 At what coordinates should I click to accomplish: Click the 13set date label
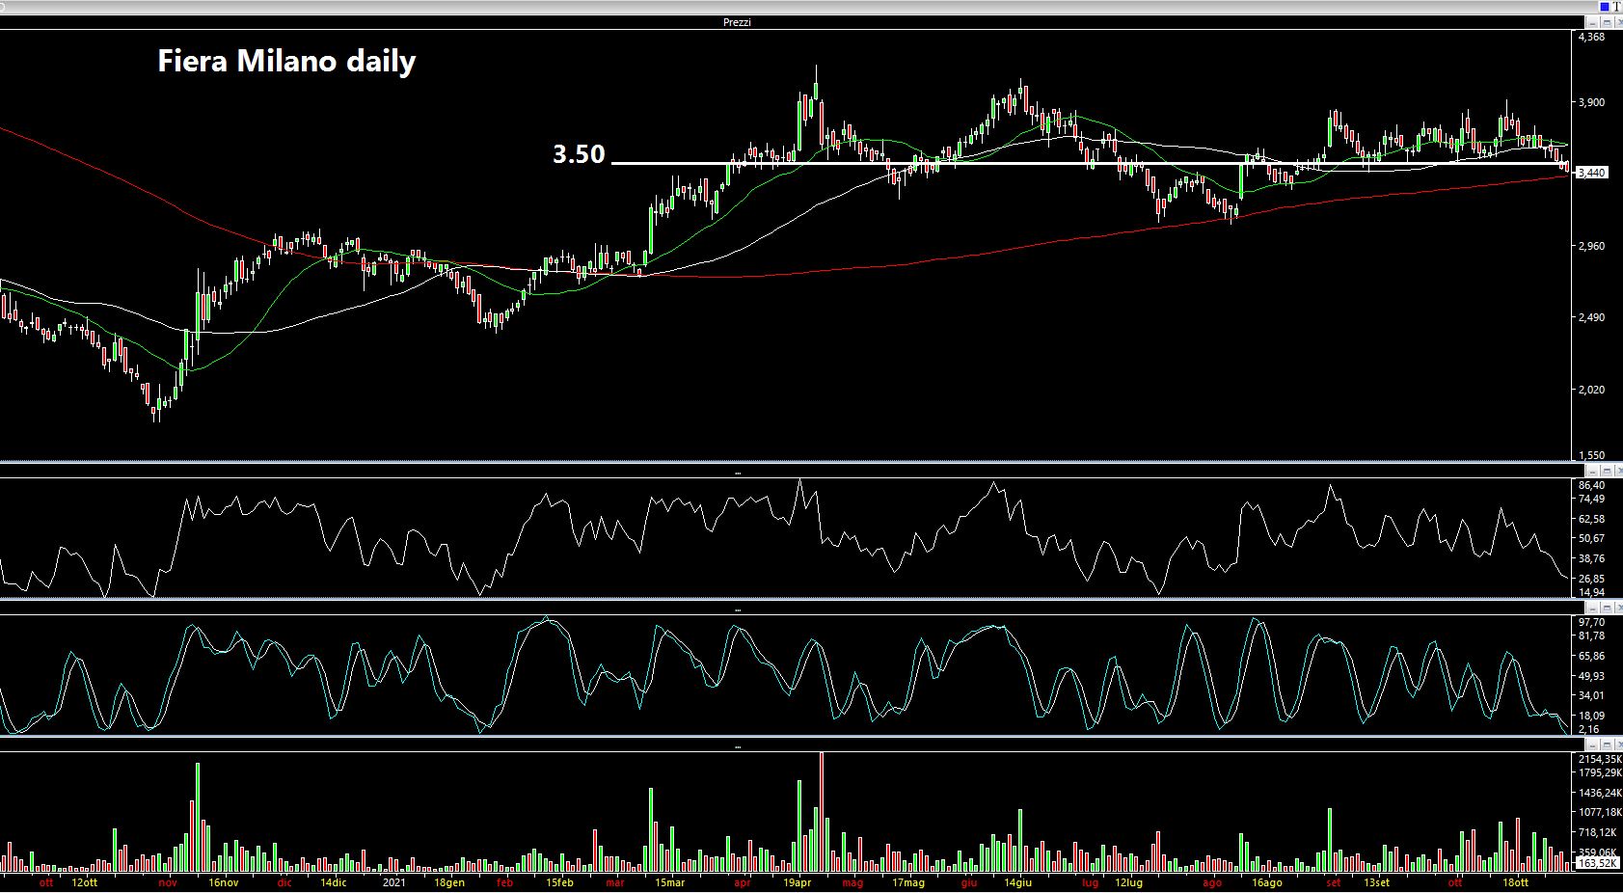[1377, 882]
